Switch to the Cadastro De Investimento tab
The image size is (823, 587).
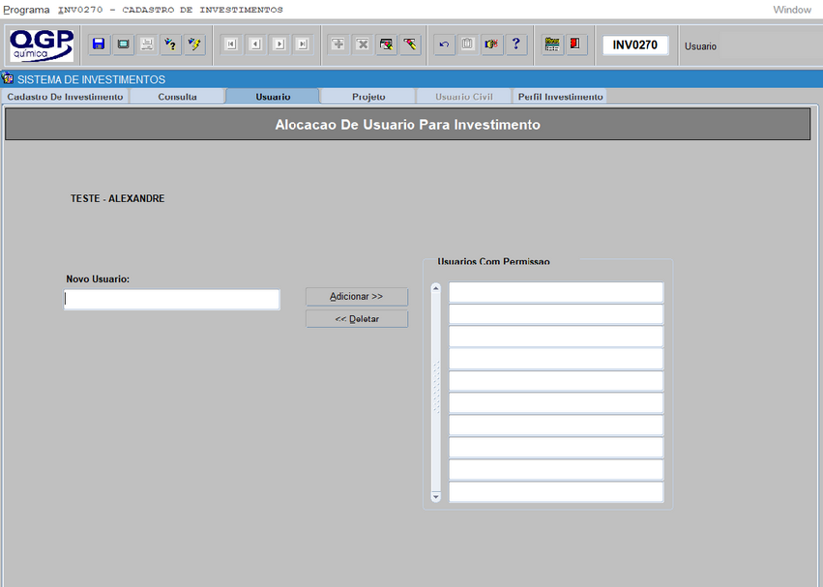coord(65,97)
